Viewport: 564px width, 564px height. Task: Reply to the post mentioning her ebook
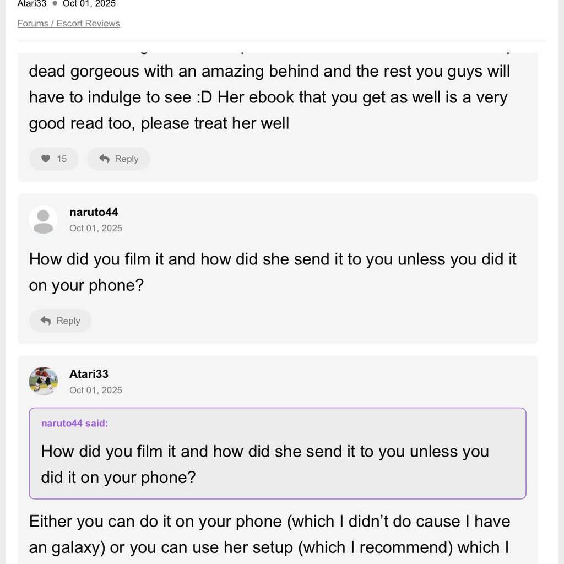pos(118,159)
